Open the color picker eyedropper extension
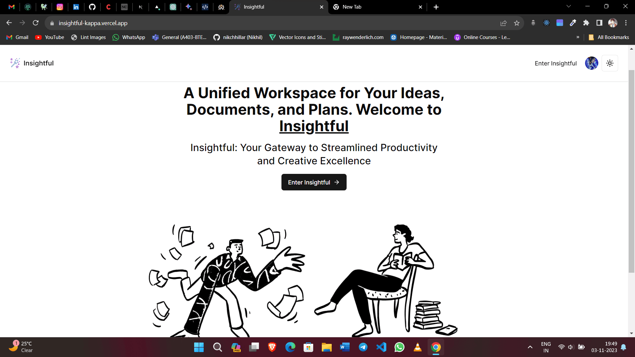This screenshot has width=635, height=357. (573, 23)
